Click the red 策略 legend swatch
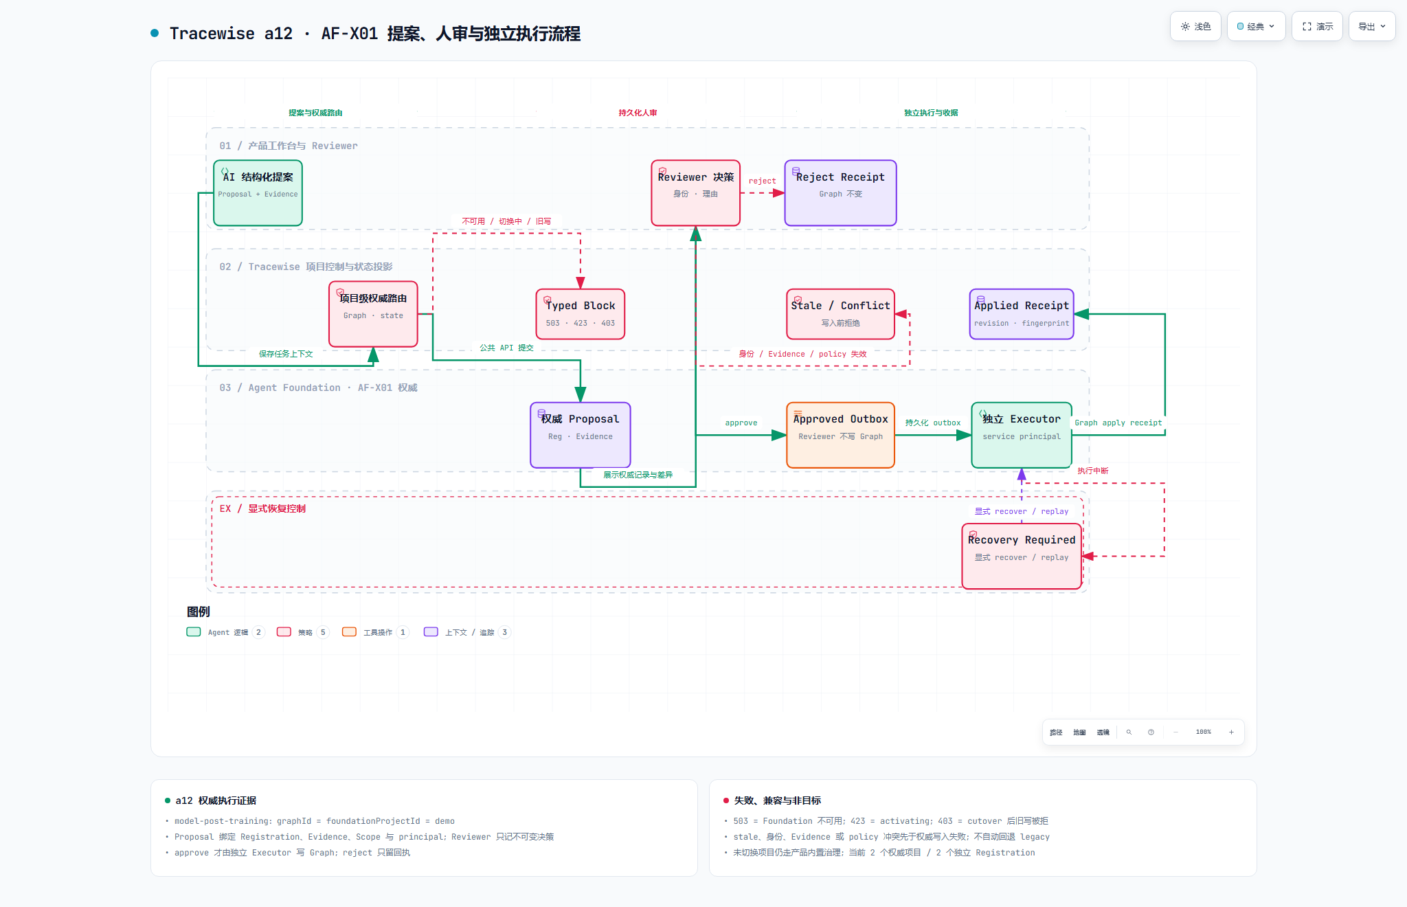 (284, 632)
